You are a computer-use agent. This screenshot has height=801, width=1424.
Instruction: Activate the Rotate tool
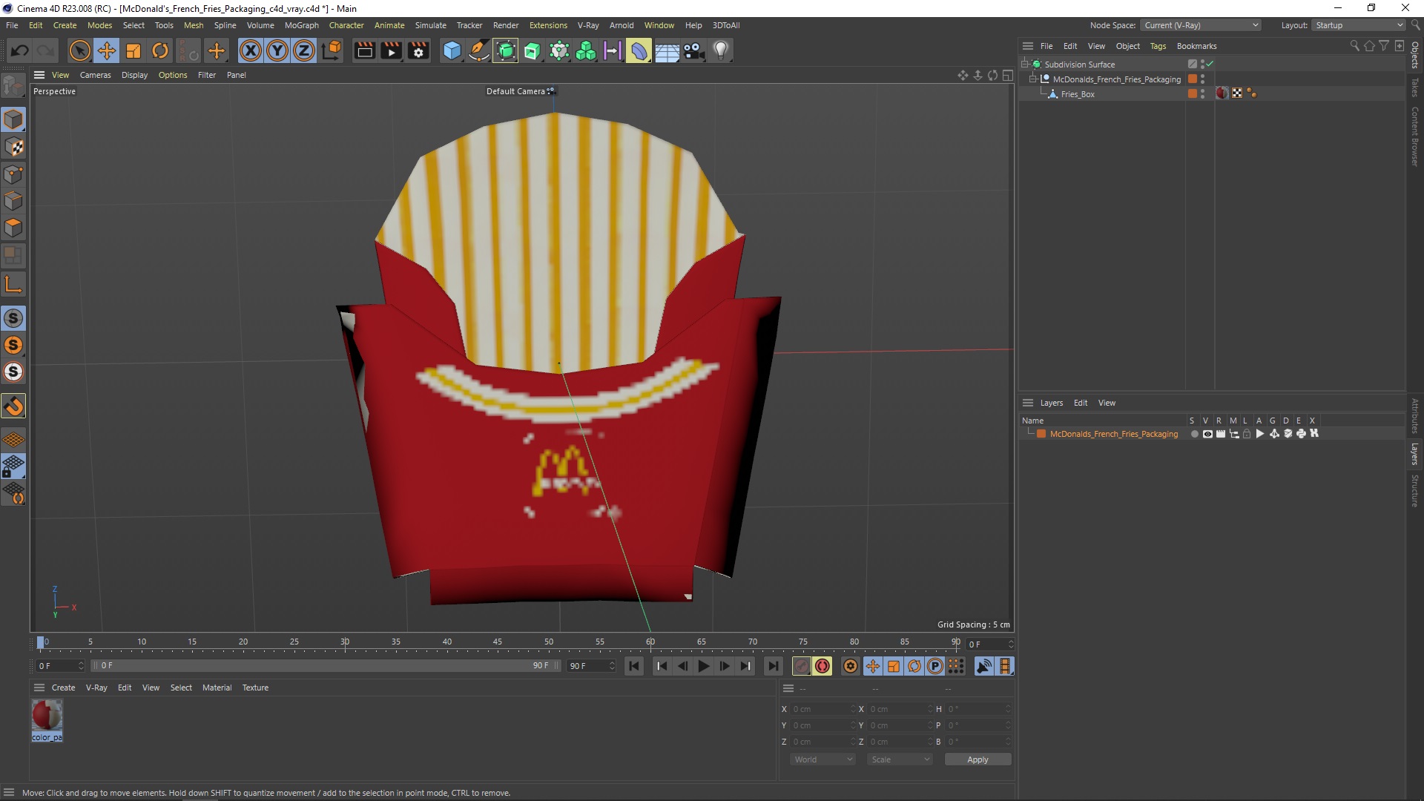point(159,50)
